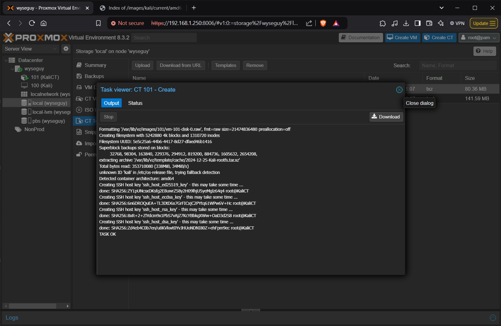The width and height of the screenshot is (501, 326).
Task: Collapse the Datacenter tree node
Action: 6,60
